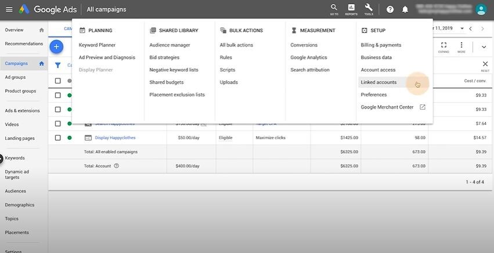Viewport: 494px width, 253px height.
Task: Go to next date range arrow
Action: coord(482,28)
